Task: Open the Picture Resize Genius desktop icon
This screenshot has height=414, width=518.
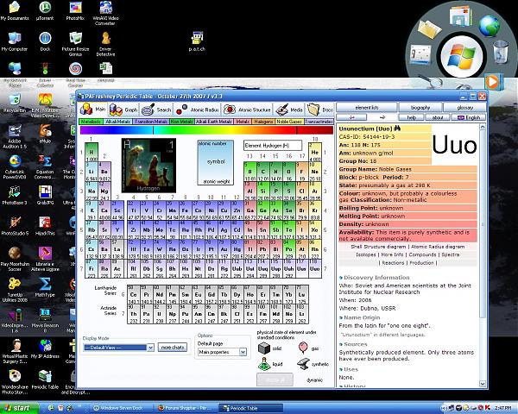Action: point(75,44)
